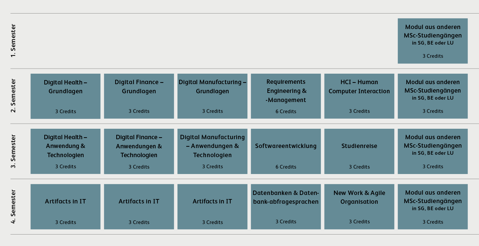Image resolution: width=479 pixels, height=246 pixels.
Task: Open 3. Semester Modul aus anderen MSc-Studiengängen
Action: pos(433,151)
